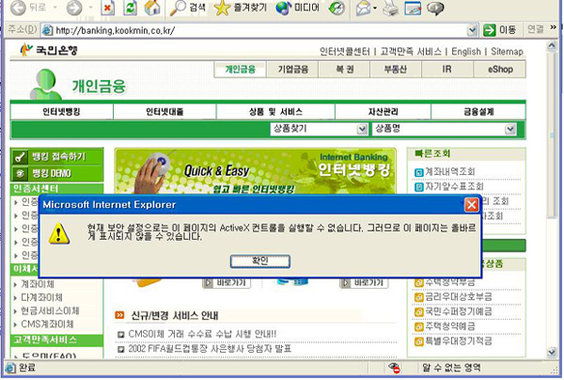Open the 인터넷대출 menu

tap(164, 112)
